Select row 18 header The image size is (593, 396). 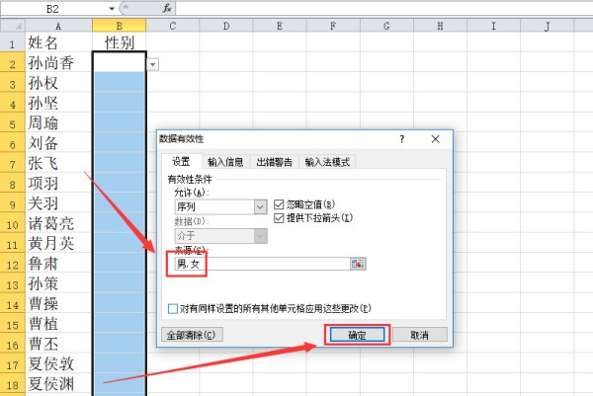point(13,384)
